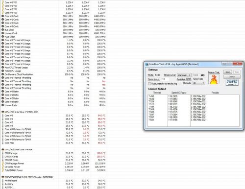Select the CPU DTS sensor group header
This screenshot has width=245, height=189.
(x=21, y=112)
